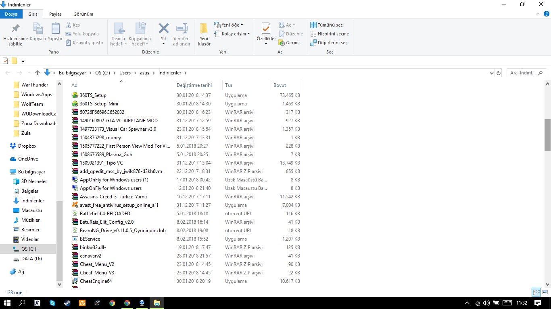
Task: Open the Windows Start menu
Action: click(x=7, y=303)
